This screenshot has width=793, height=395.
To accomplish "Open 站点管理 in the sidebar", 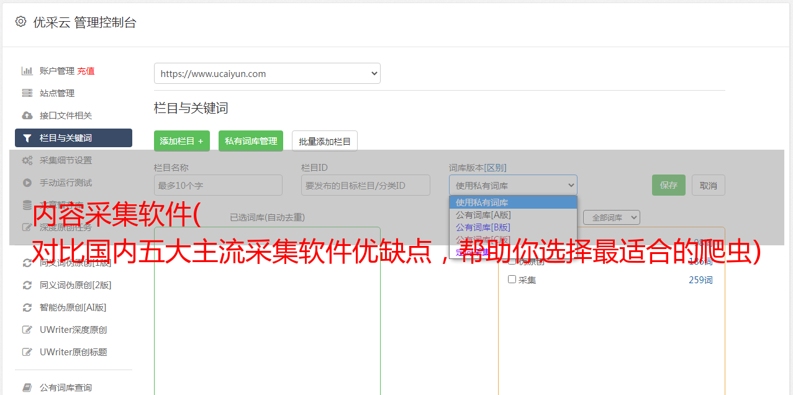I will 57,93.
